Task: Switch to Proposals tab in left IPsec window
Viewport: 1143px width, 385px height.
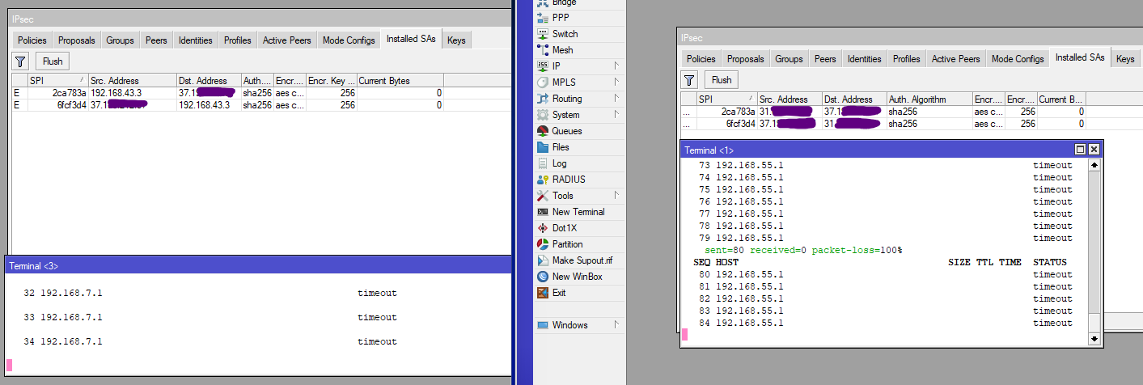Action: tap(77, 40)
